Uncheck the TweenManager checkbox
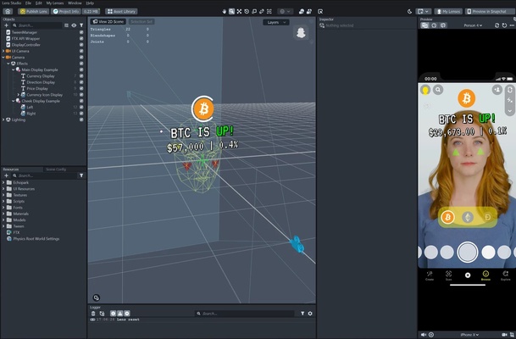The height and width of the screenshot is (339, 516). 81,32
